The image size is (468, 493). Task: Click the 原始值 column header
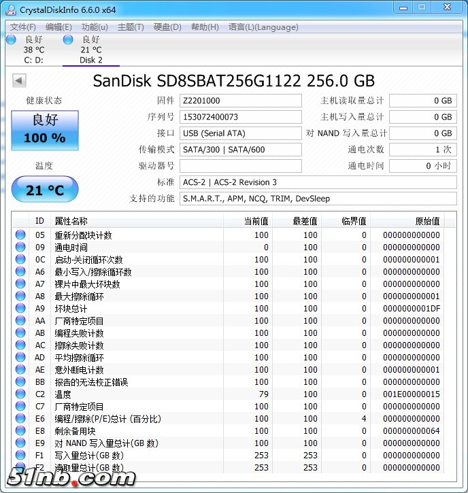point(427,221)
